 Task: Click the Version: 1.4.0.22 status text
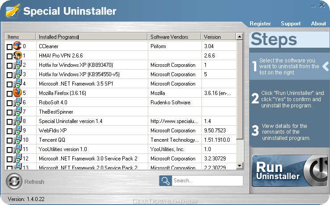[x=26, y=199]
